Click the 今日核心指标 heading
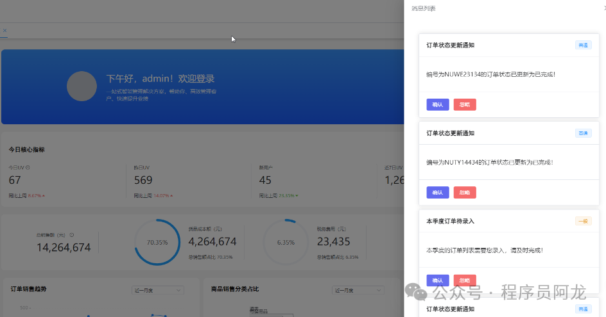Image resolution: width=606 pixels, height=317 pixels. pos(27,150)
